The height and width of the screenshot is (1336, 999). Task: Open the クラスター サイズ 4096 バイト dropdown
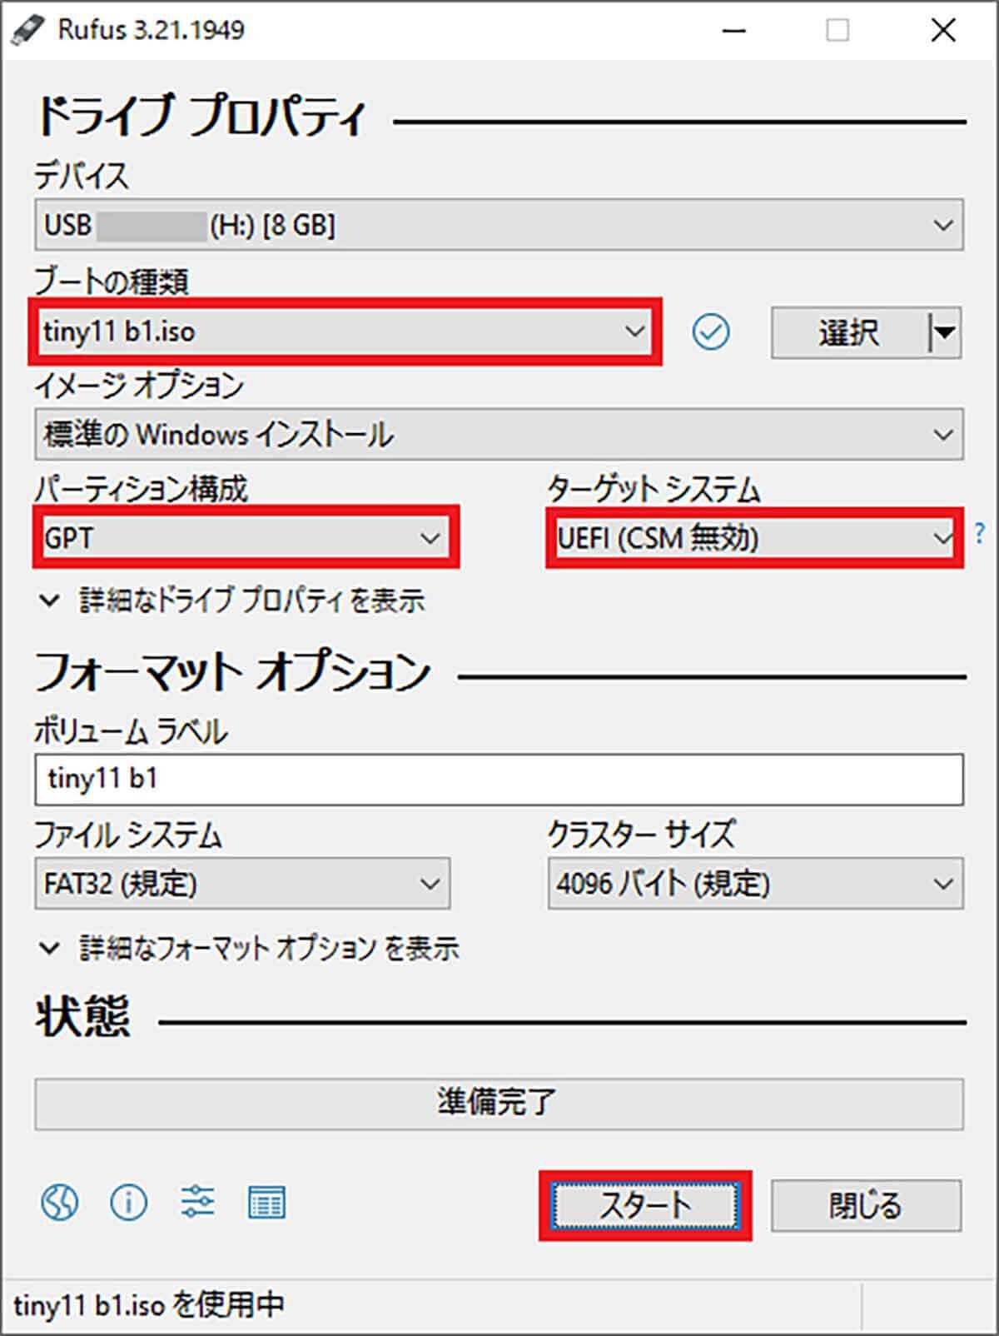point(755,883)
